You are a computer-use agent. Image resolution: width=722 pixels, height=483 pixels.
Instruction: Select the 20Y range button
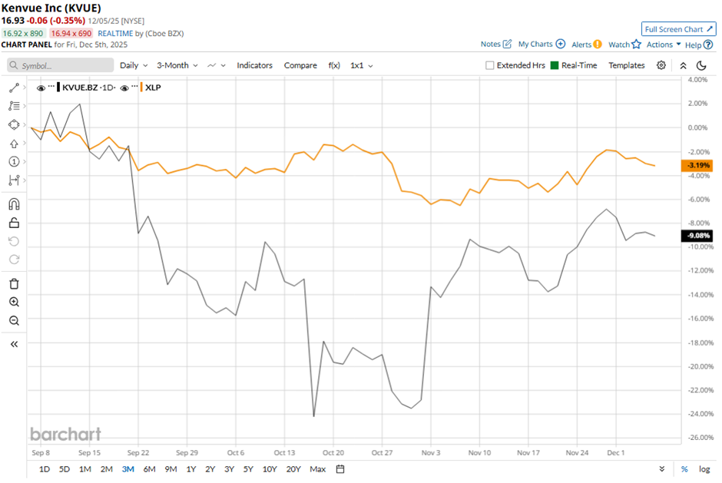(293, 469)
